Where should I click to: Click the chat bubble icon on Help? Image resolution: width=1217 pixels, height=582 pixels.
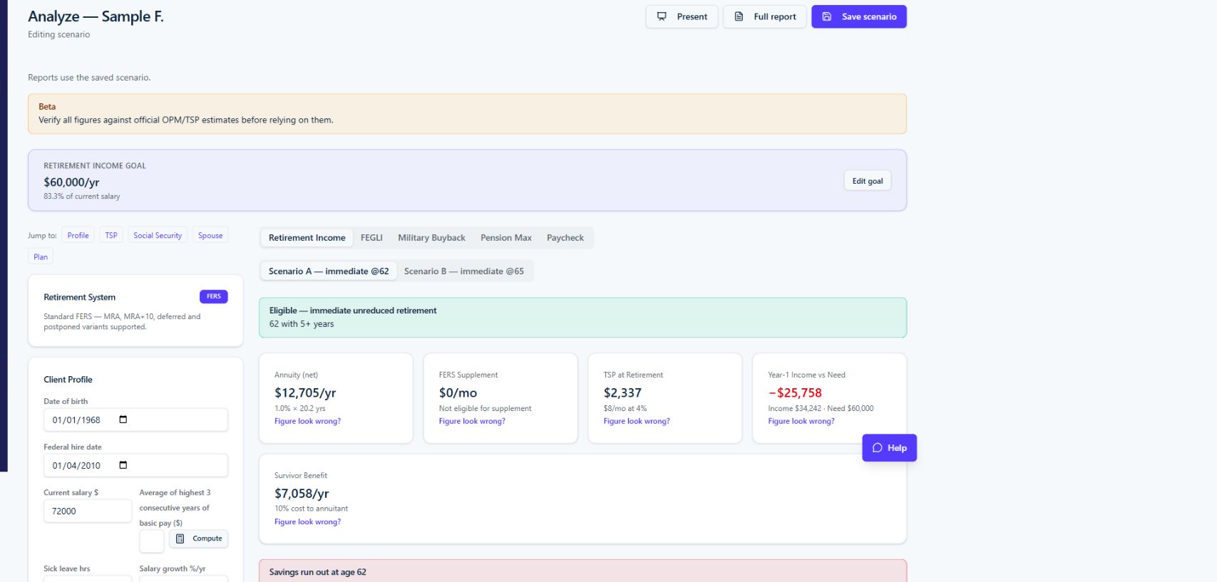click(x=877, y=448)
